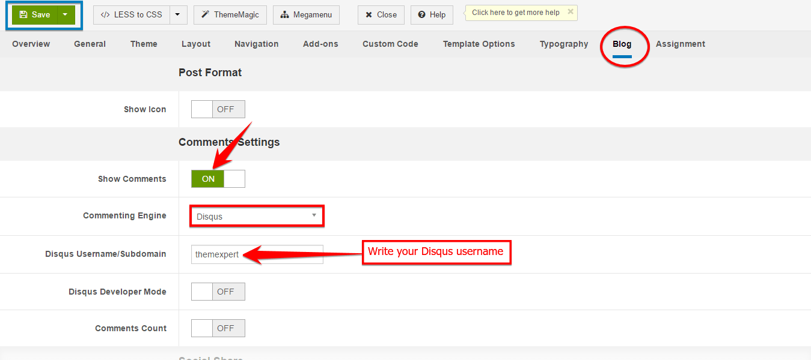The height and width of the screenshot is (360, 811).
Task: Open the Commenting Engine dropdown
Action: pyautogui.click(x=257, y=216)
